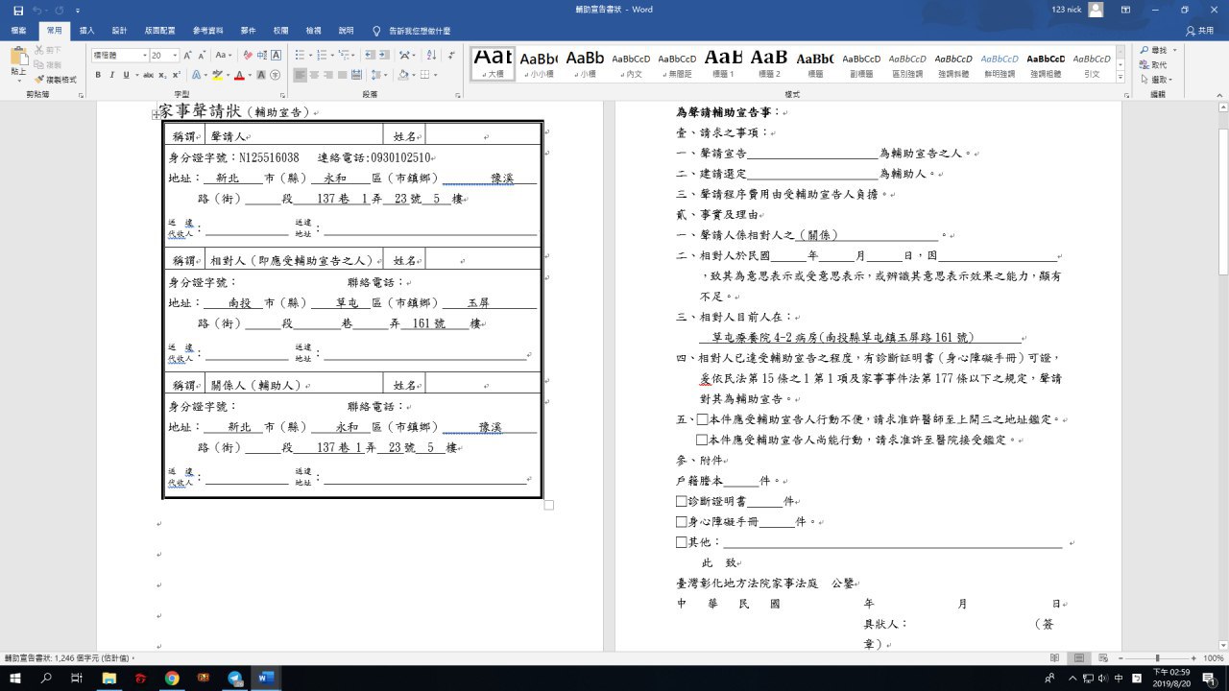The height and width of the screenshot is (691, 1229).
Task: Click the Bold formatting button
Action: [x=99, y=75]
